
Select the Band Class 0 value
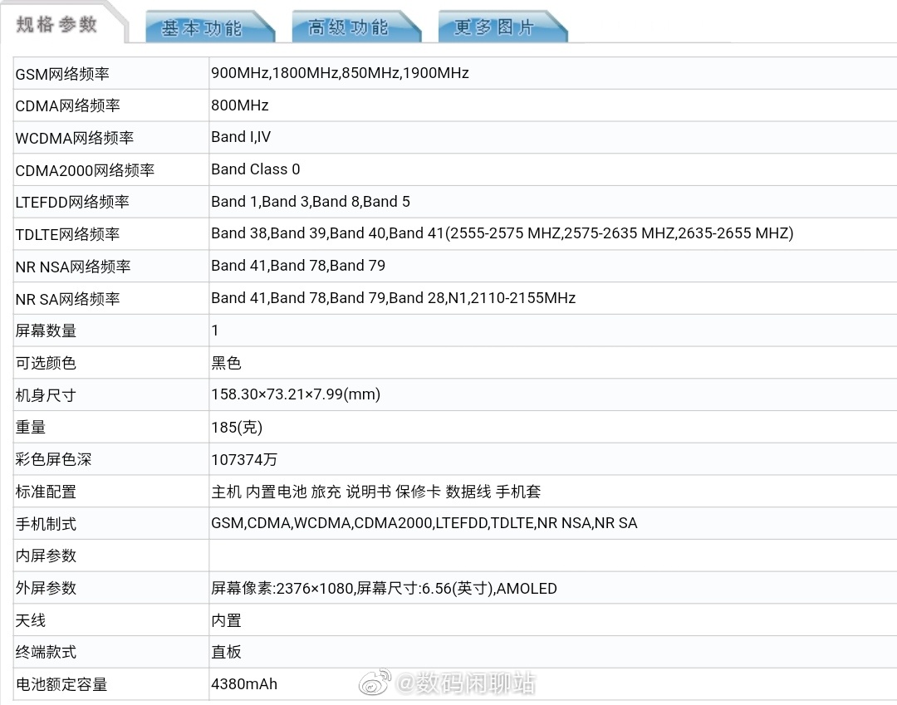click(x=256, y=169)
